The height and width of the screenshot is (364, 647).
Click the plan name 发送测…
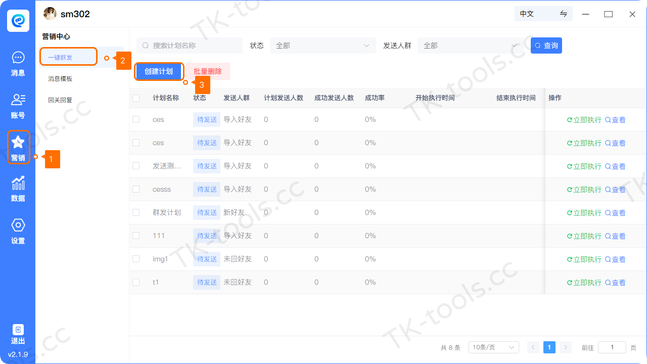tap(167, 166)
